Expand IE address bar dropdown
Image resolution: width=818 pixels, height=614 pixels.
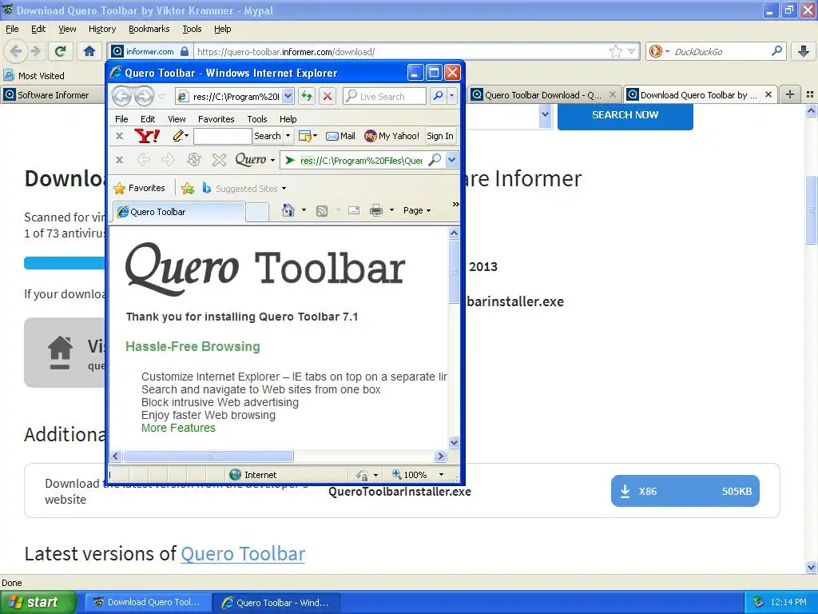288,96
